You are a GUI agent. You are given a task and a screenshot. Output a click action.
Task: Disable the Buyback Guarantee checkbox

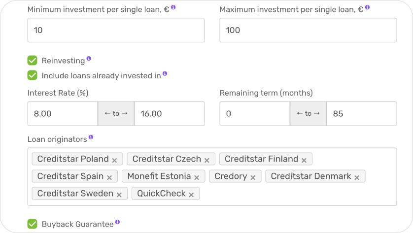[33, 224]
